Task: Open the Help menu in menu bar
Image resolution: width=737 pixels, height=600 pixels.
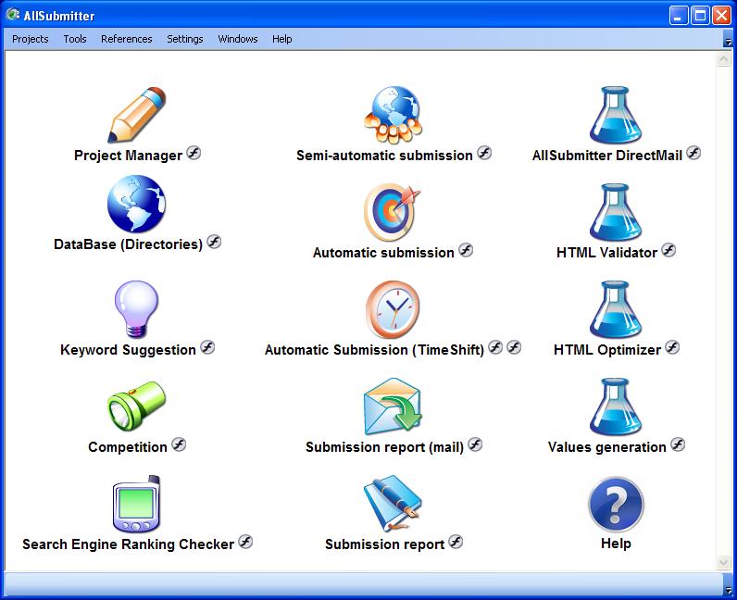Action: [x=282, y=39]
